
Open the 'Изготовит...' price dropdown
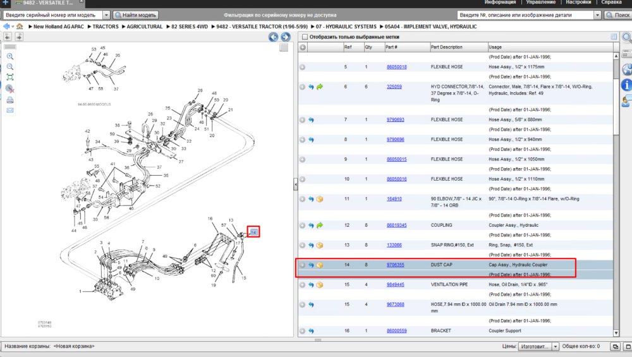[556, 346]
